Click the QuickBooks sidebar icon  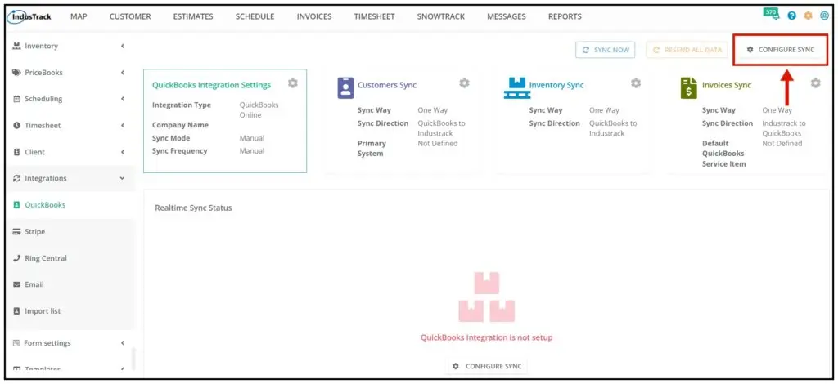[x=16, y=205]
